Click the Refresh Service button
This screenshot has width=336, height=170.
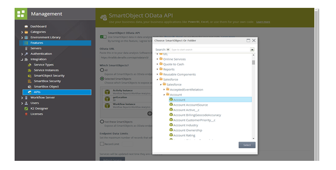(x=112, y=159)
